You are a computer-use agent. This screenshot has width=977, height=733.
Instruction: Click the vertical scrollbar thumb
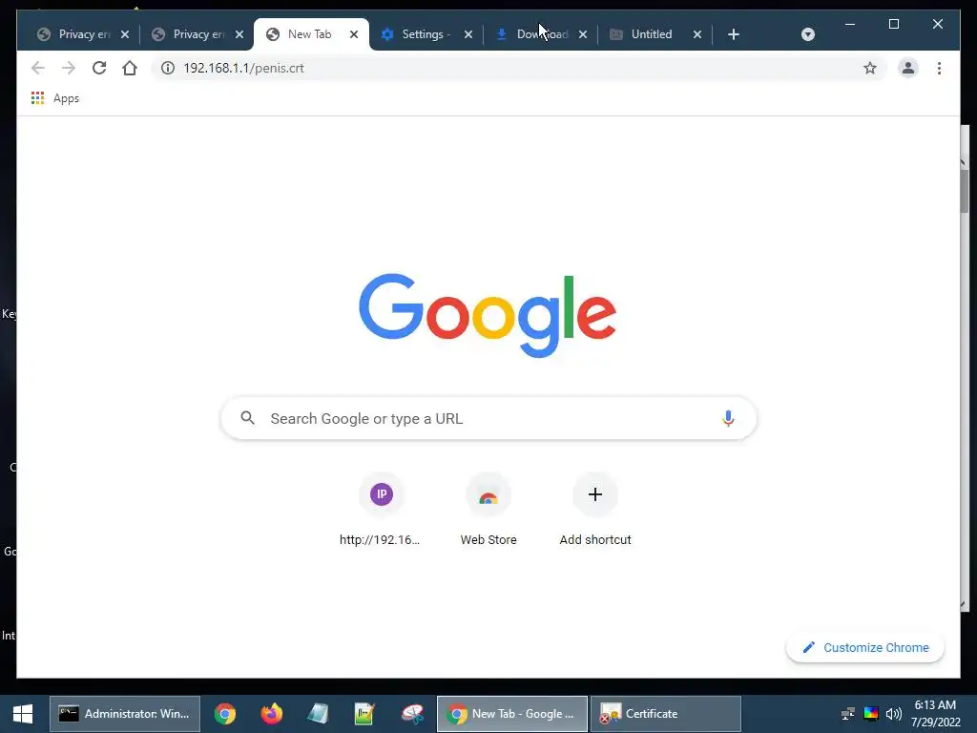(964, 190)
